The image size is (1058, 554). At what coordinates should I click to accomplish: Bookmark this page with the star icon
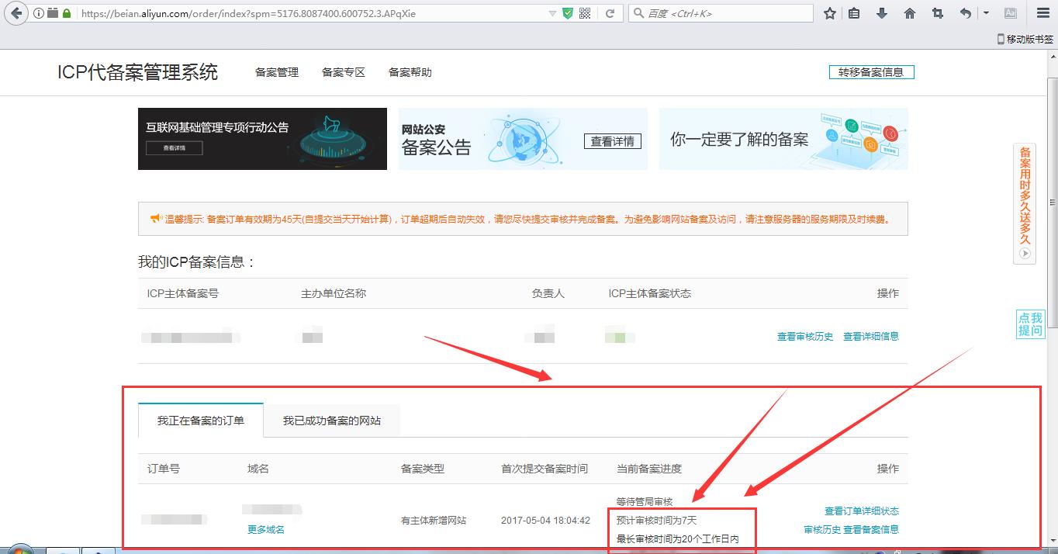pos(830,12)
